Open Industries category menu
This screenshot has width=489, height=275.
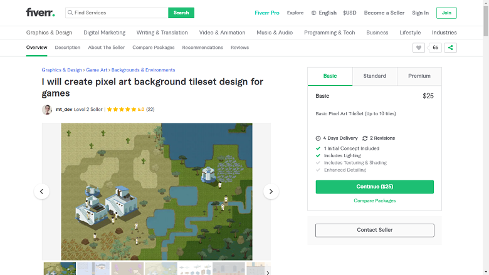[444, 33]
